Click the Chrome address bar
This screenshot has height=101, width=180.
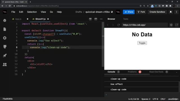point(76,6)
